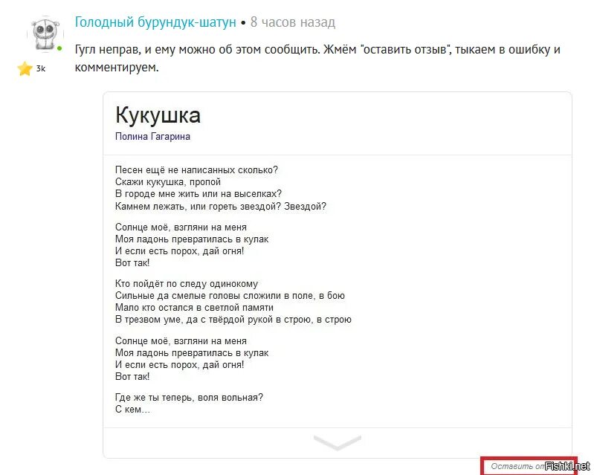Open the Полина Гагарина artist link
The image size is (594, 475).
point(152,136)
